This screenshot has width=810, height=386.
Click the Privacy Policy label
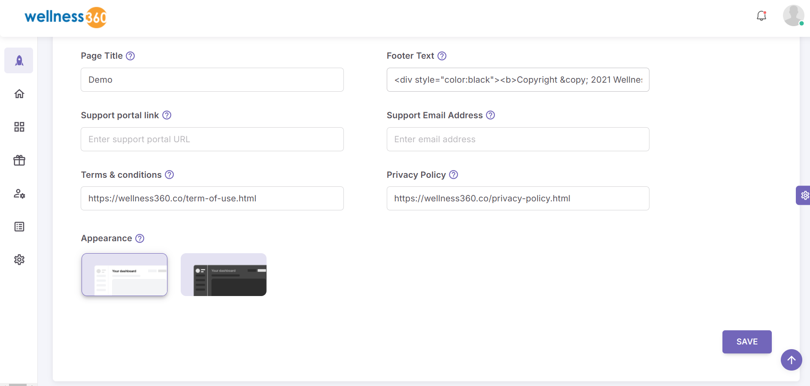pos(416,175)
